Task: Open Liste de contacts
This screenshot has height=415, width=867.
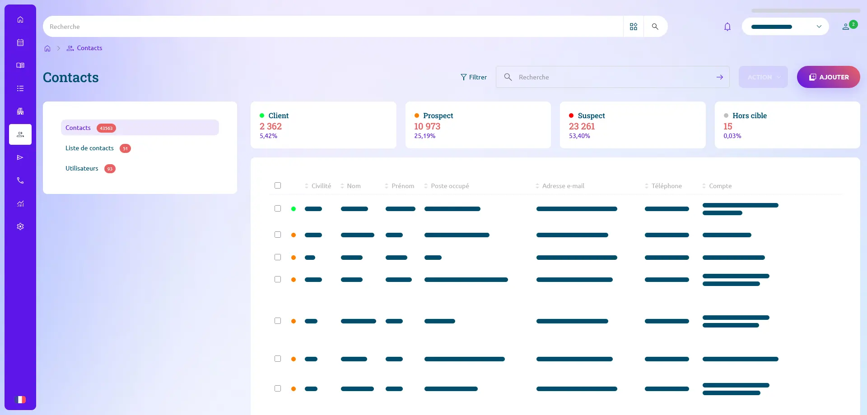Action: (x=89, y=148)
